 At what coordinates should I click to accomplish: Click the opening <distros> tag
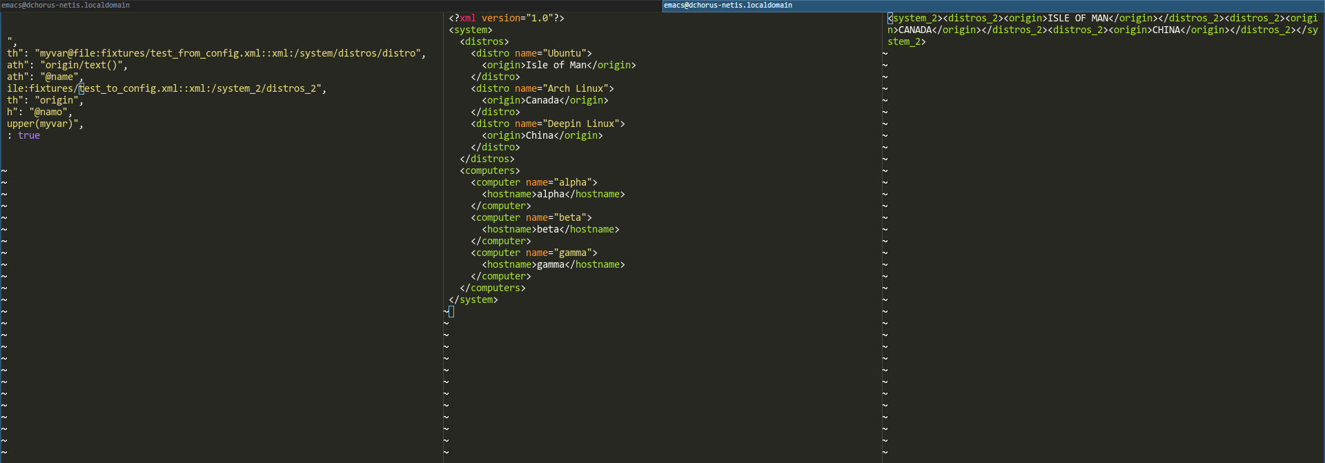click(x=484, y=41)
